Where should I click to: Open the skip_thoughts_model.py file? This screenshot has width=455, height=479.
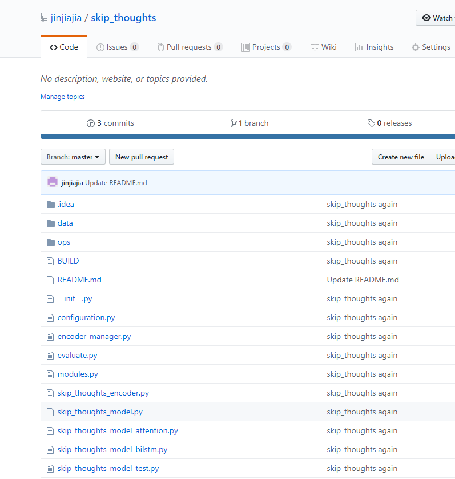pyautogui.click(x=100, y=412)
